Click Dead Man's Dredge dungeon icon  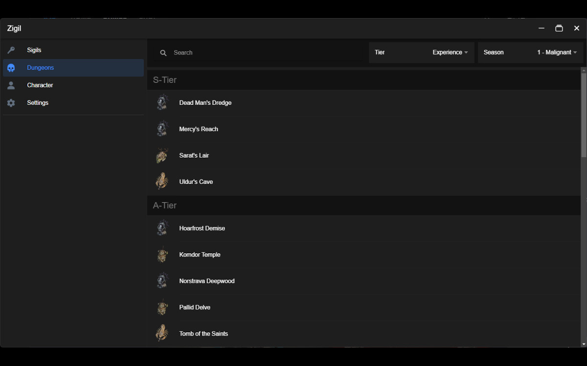(x=162, y=103)
